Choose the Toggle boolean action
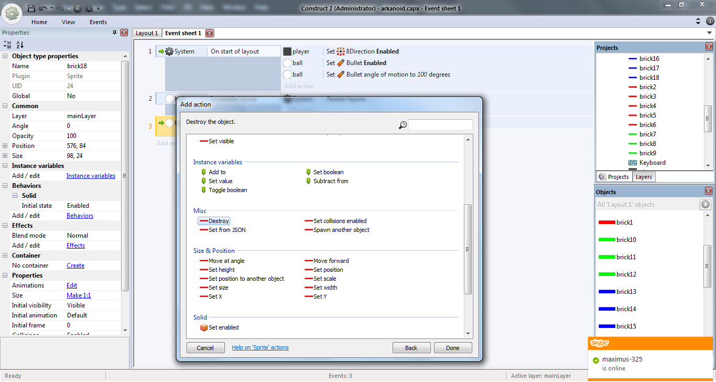Screen dimensions: 716x382 click(224, 190)
